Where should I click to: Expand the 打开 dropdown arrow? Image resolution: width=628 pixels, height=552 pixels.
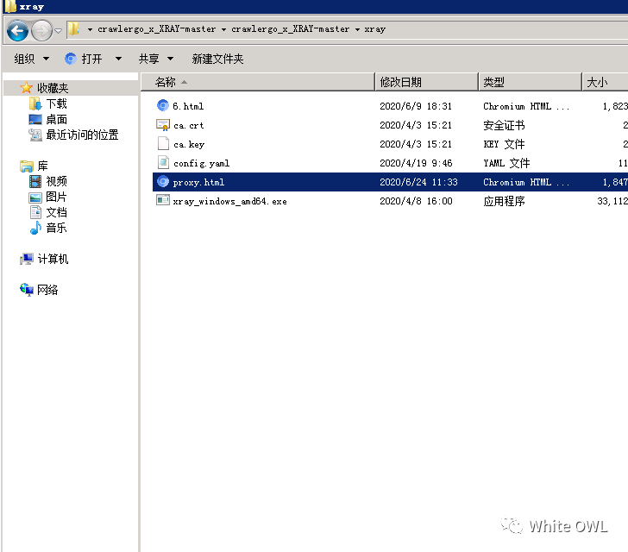tap(118, 59)
